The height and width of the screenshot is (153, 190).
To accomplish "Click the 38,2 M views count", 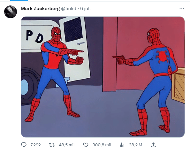I will coord(135,145).
